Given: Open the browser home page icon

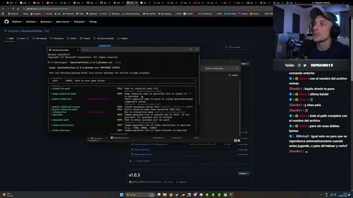Looking at the screenshot, I should click(x=18, y=9).
